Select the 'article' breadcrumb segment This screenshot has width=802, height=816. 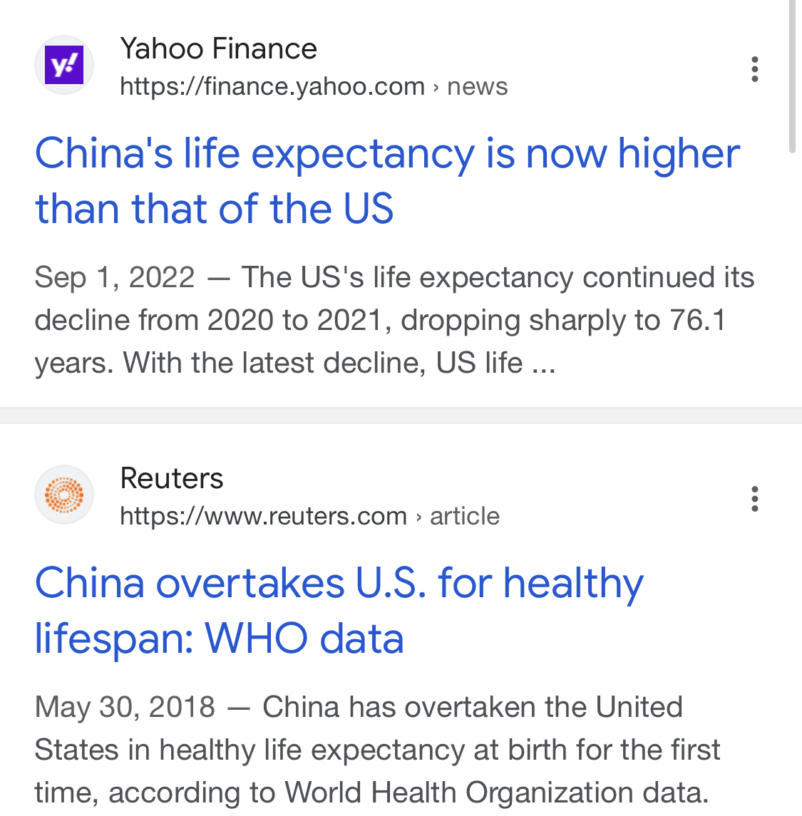[x=465, y=516]
